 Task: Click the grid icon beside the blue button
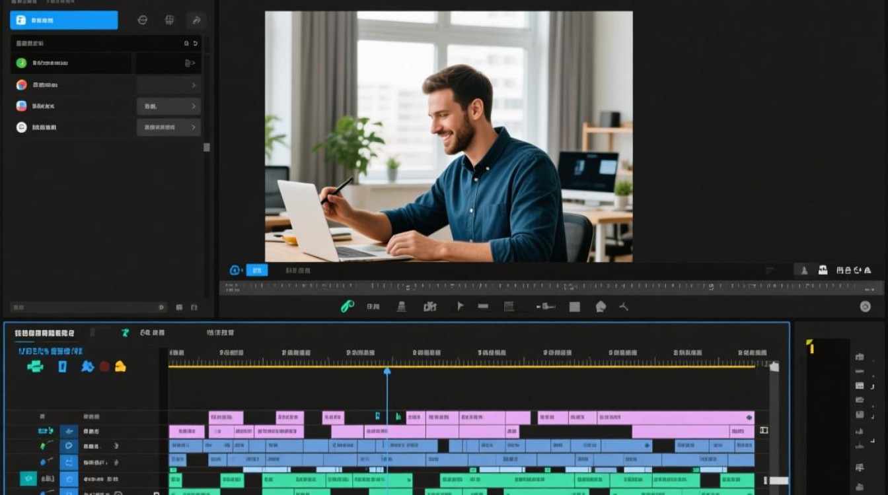(x=169, y=20)
